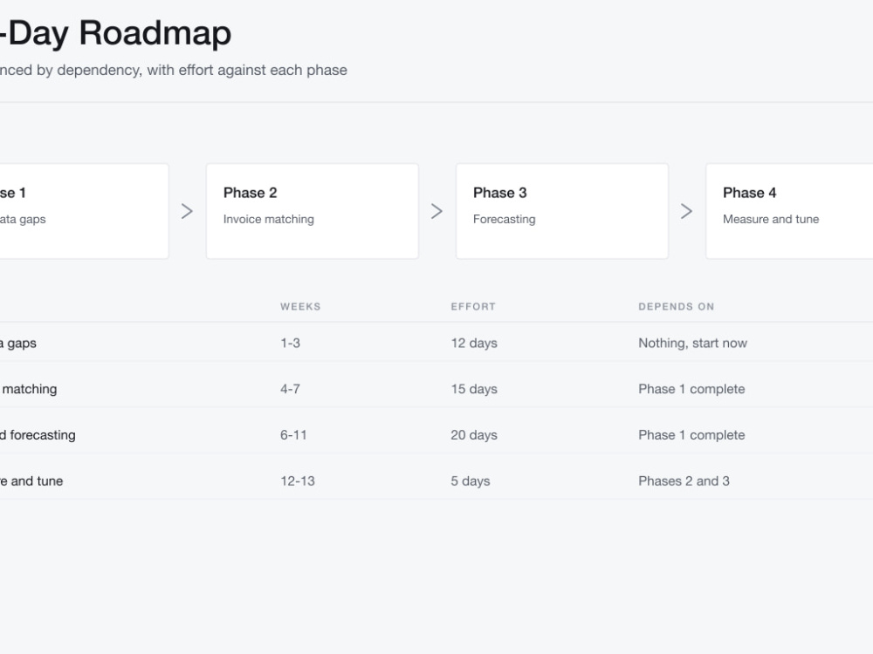Click the DEPENDS ON column header
The height and width of the screenshot is (654, 873).
tap(677, 306)
